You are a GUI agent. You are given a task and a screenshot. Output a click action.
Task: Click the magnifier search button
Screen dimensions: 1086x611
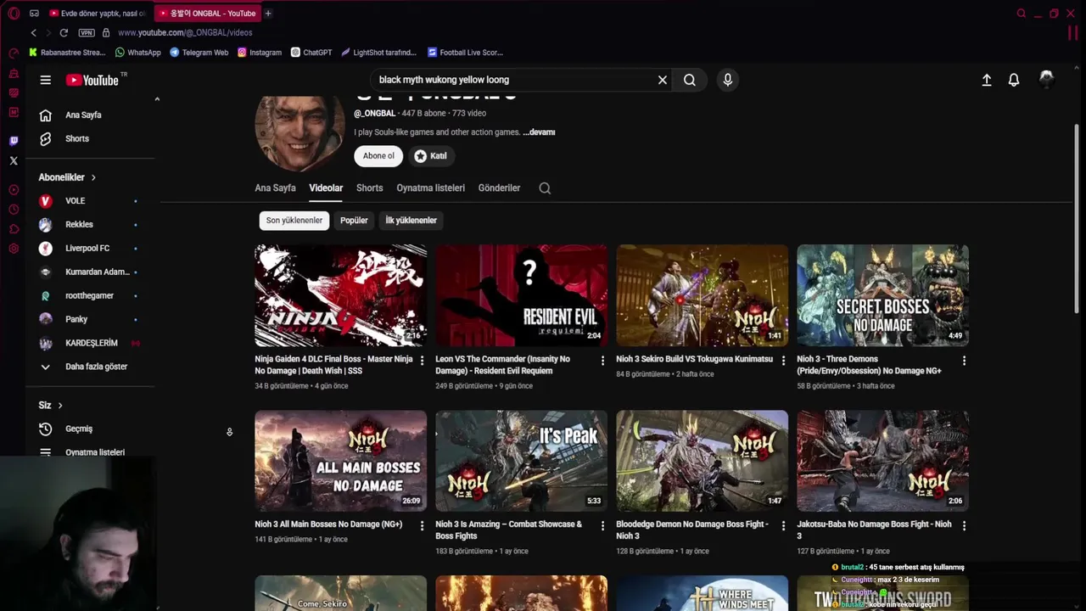690,80
